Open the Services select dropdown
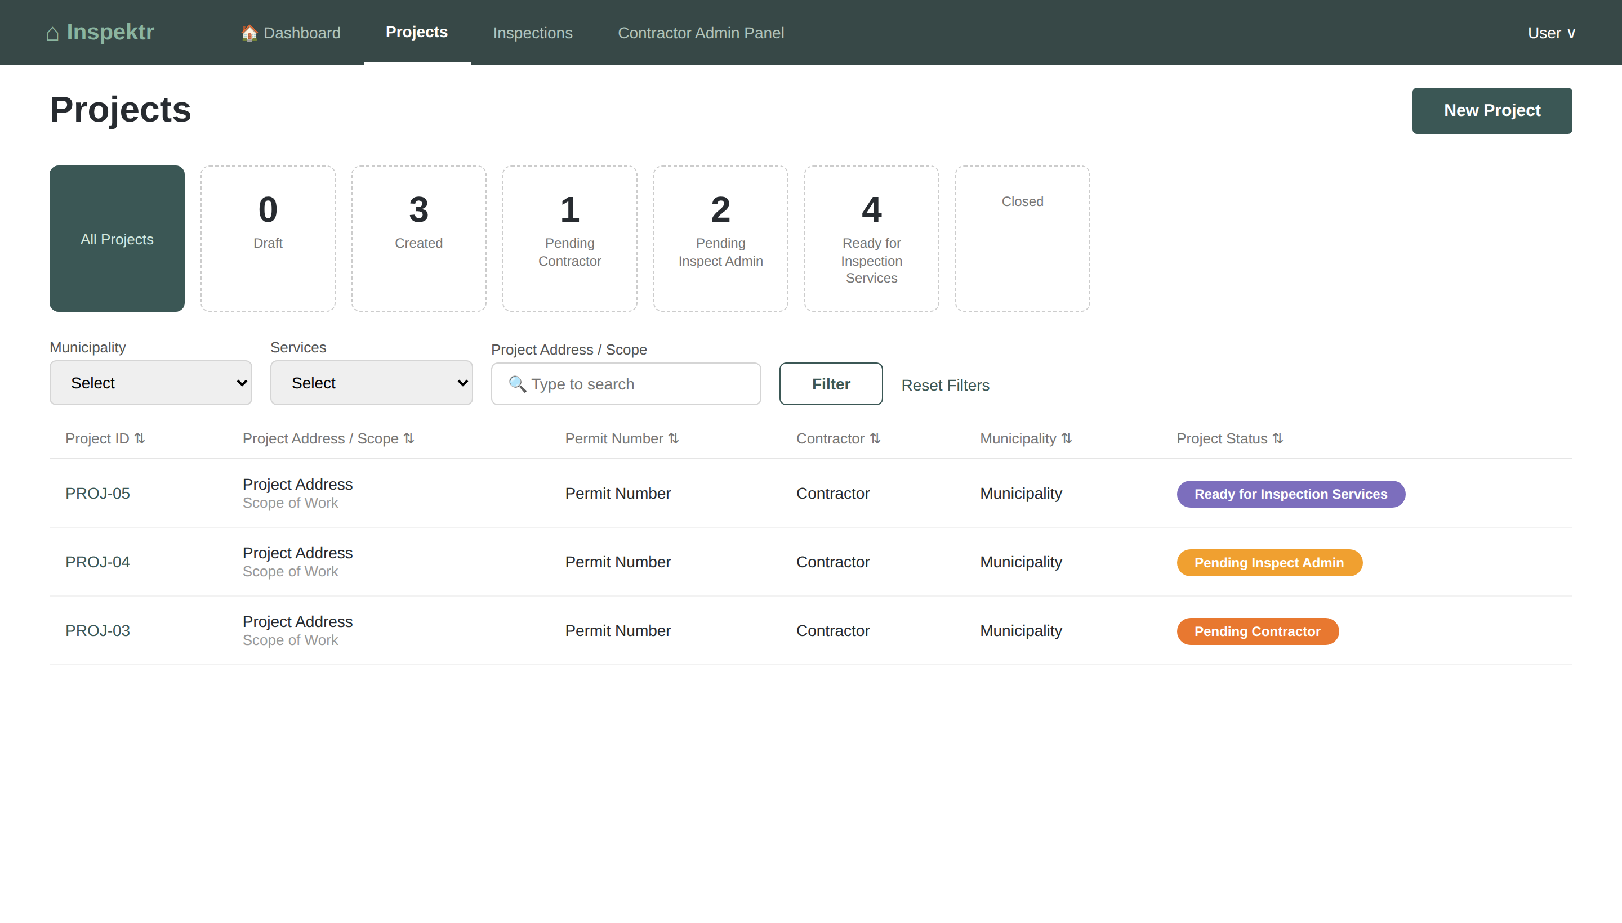The width and height of the screenshot is (1622, 923). tap(372, 383)
